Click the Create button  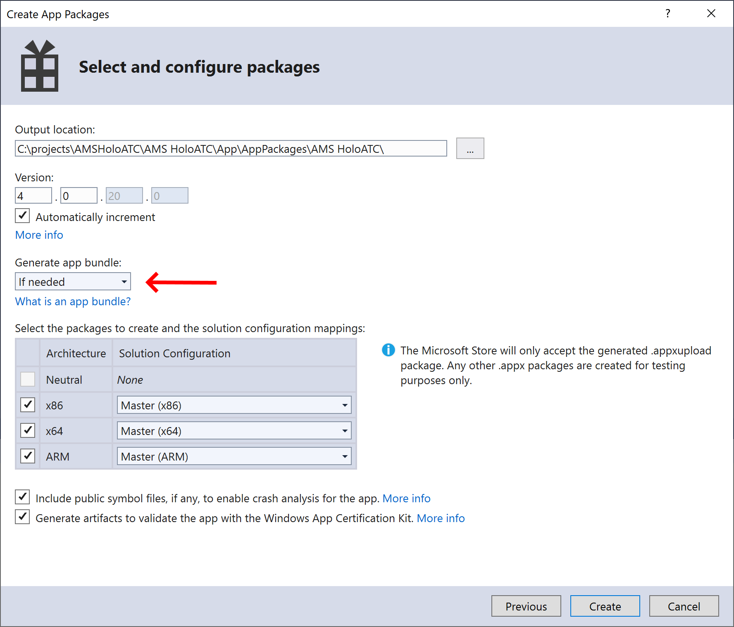(605, 606)
